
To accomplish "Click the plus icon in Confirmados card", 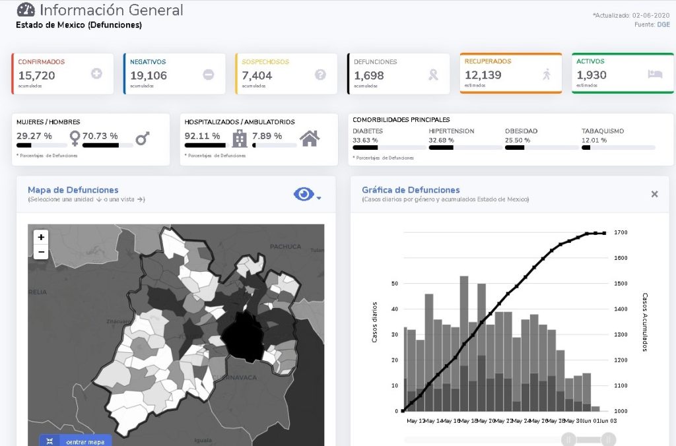I will (x=96, y=74).
